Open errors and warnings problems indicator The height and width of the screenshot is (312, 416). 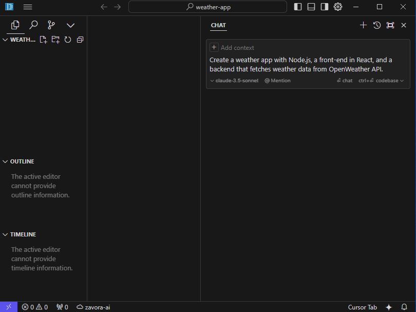pos(35,307)
